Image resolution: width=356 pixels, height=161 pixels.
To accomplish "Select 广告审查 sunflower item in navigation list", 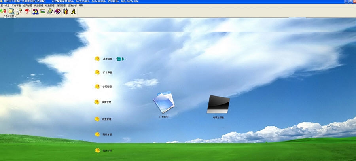I will point(104,72).
